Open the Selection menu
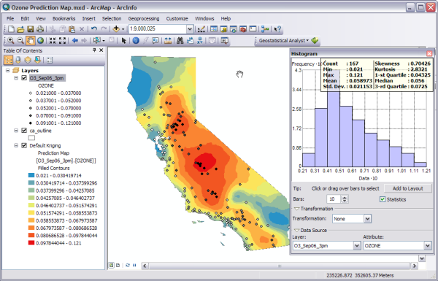Screen dimensions: 438x281 (x=112, y=19)
